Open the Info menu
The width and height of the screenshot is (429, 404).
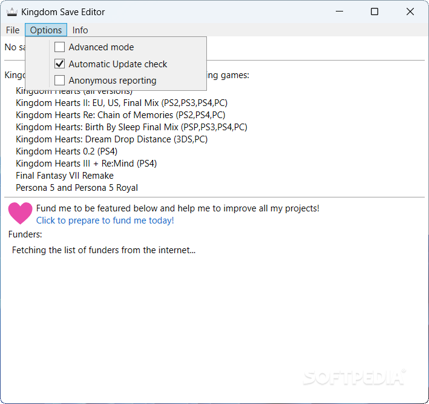coord(80,30)
